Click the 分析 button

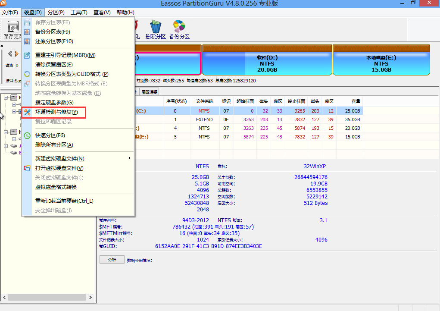point(112,260)
